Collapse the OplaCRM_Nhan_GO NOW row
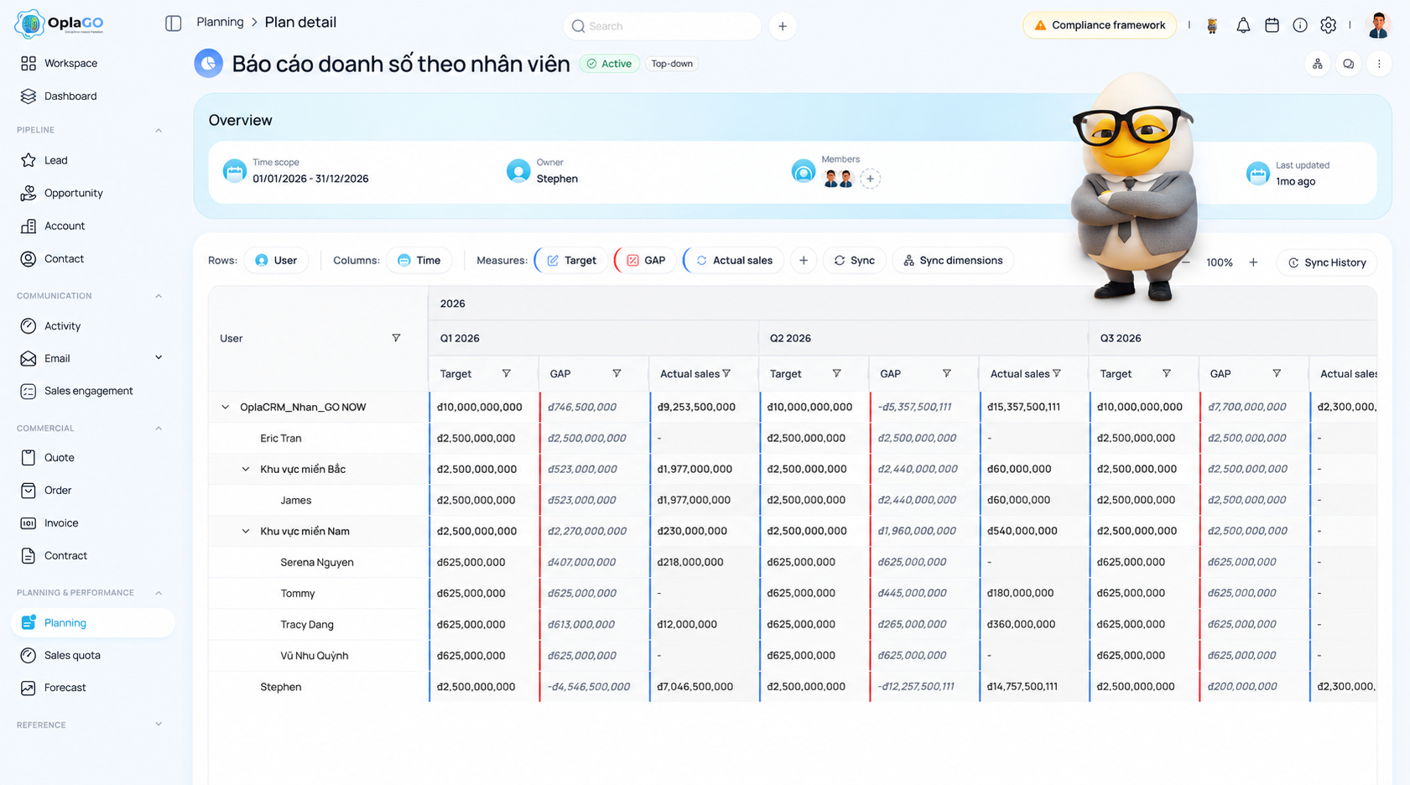Viewport: 1410px width, 785px height. tap(225, 408)
